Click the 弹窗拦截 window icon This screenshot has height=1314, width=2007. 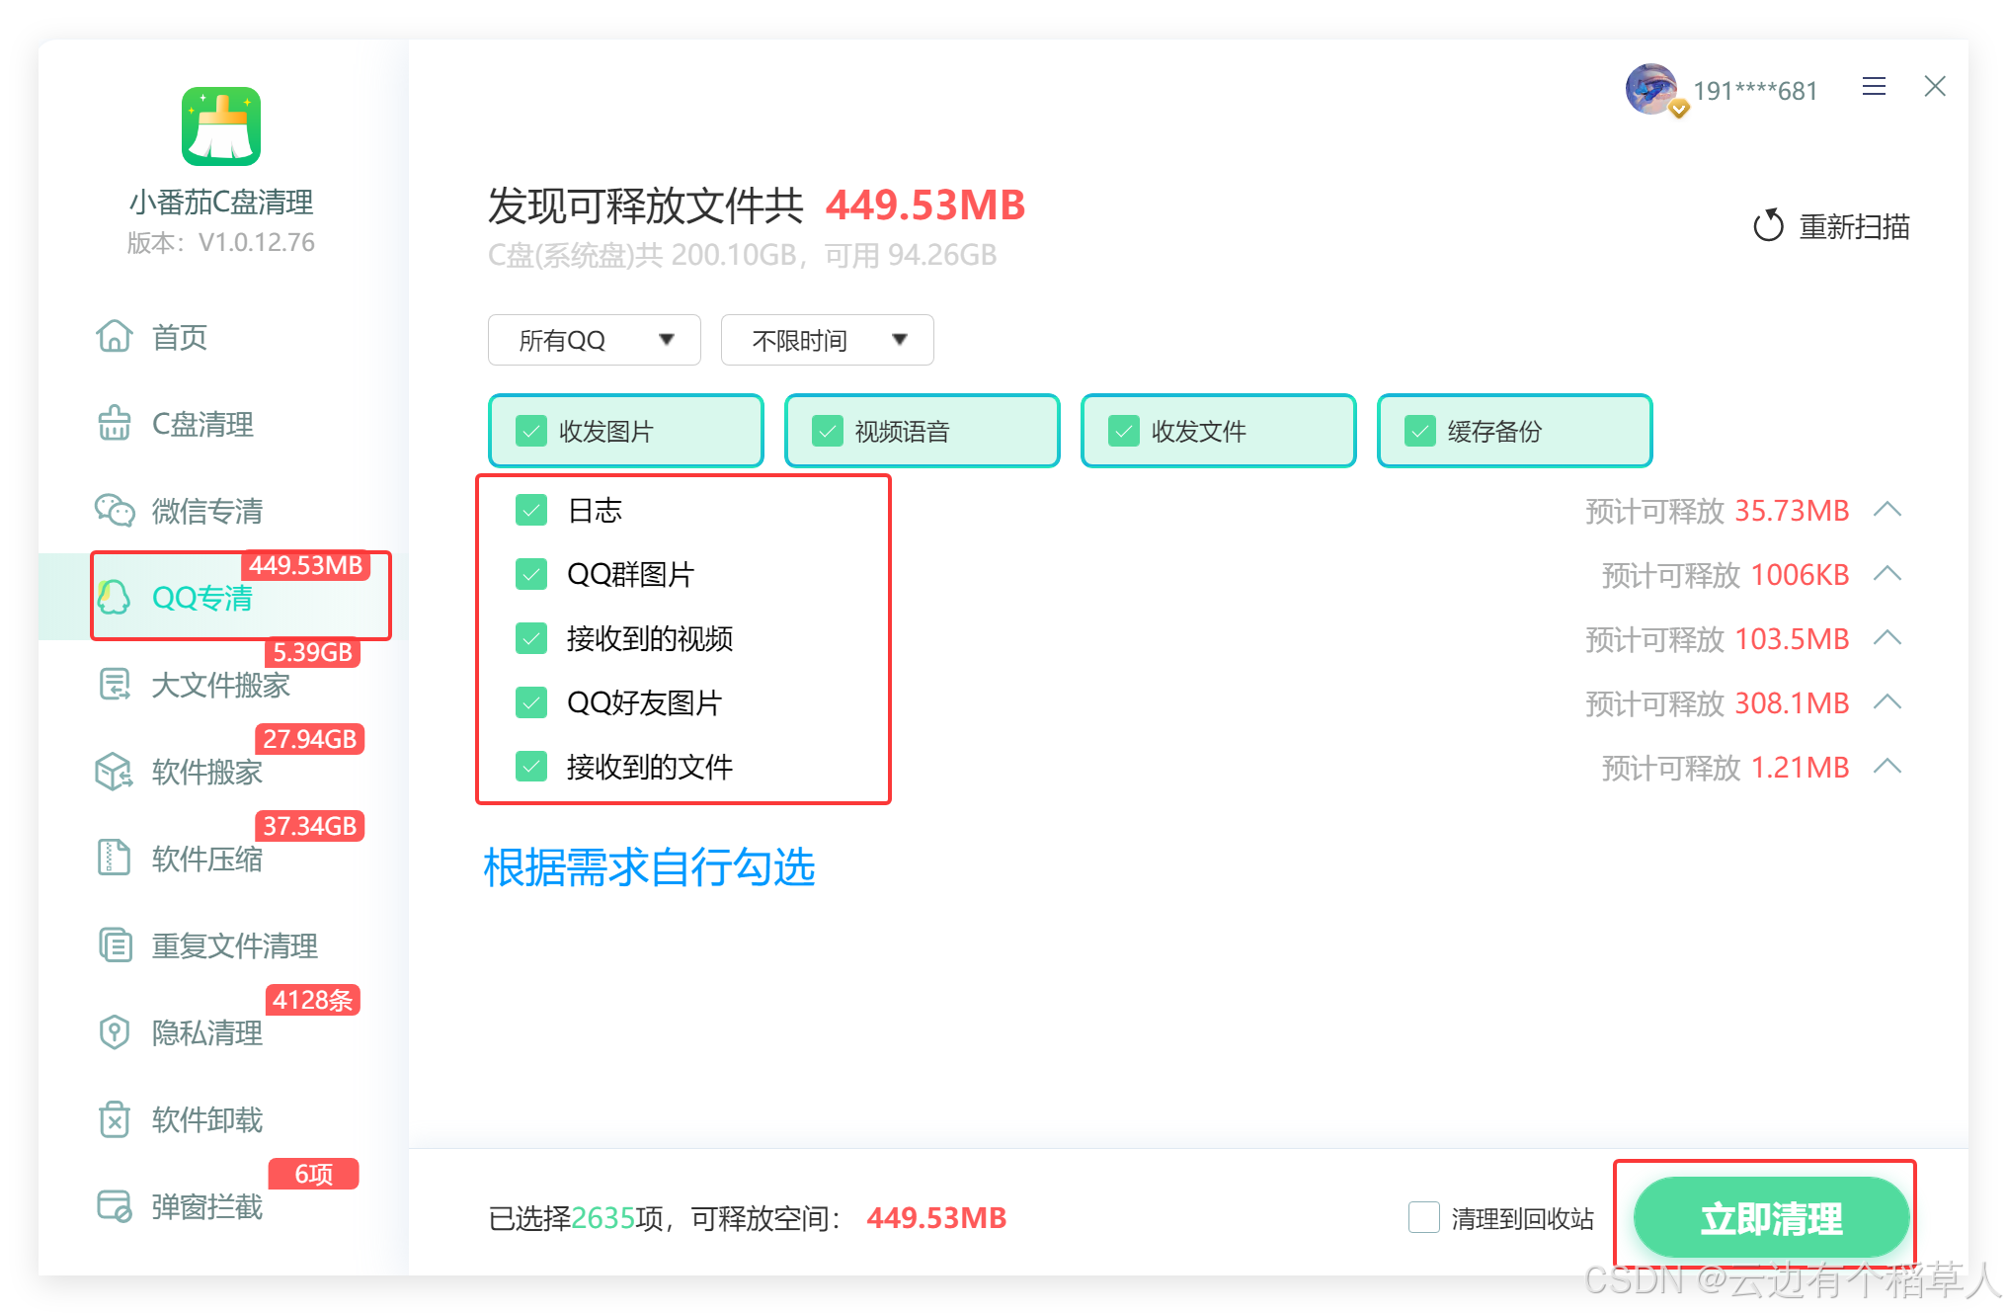point(115,1206)
